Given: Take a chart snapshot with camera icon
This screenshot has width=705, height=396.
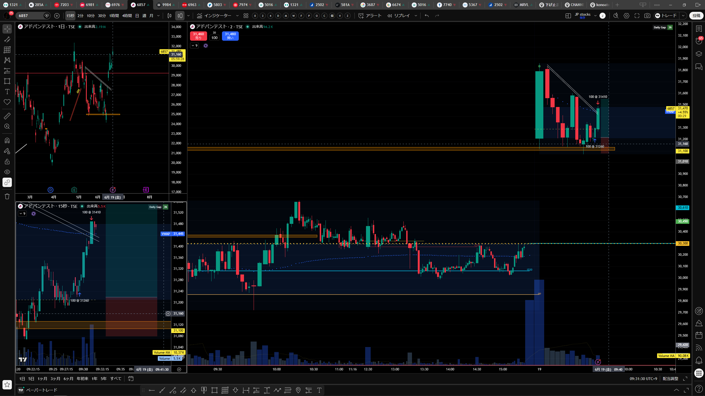Looking at the screenshot, I should tap(647, 16).
